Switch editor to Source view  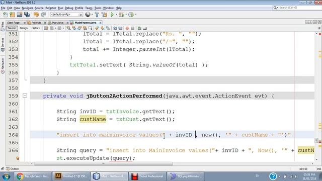12,28
